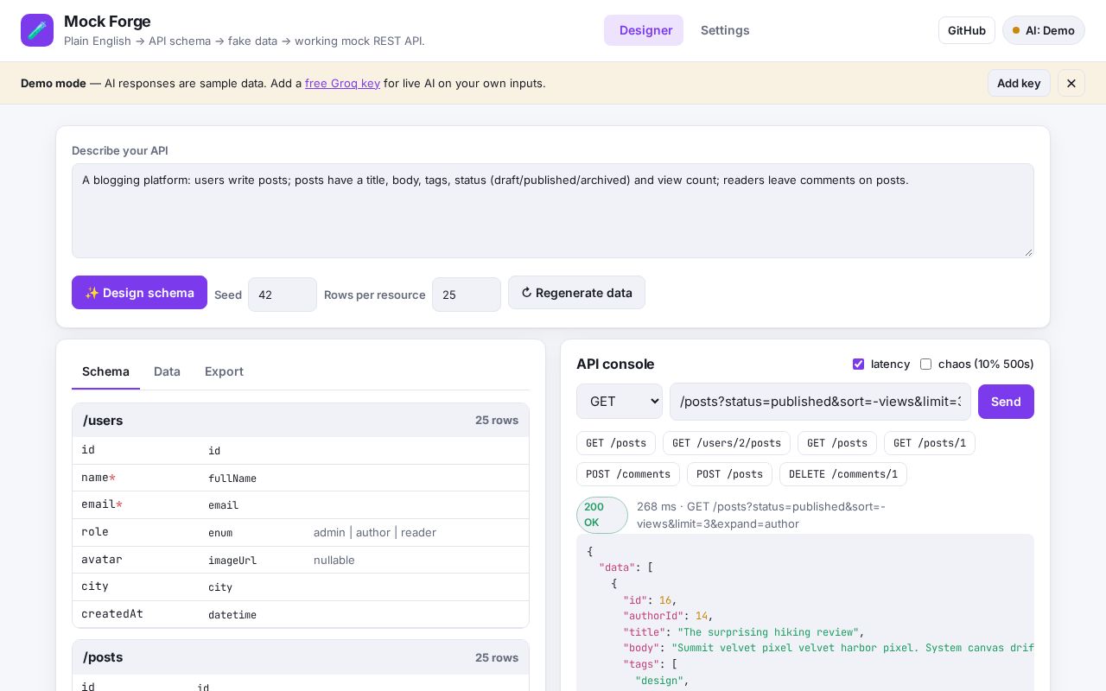This screenshot has height=691, width=1106.
Task: Open the Settings tab
Action: point(725,30)
